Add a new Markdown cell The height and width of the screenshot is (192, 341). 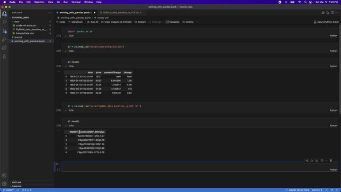[x=76, y=22]
